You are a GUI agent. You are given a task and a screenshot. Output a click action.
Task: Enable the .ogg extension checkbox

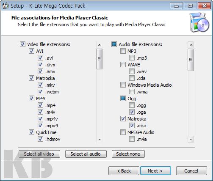coord(132,105)
